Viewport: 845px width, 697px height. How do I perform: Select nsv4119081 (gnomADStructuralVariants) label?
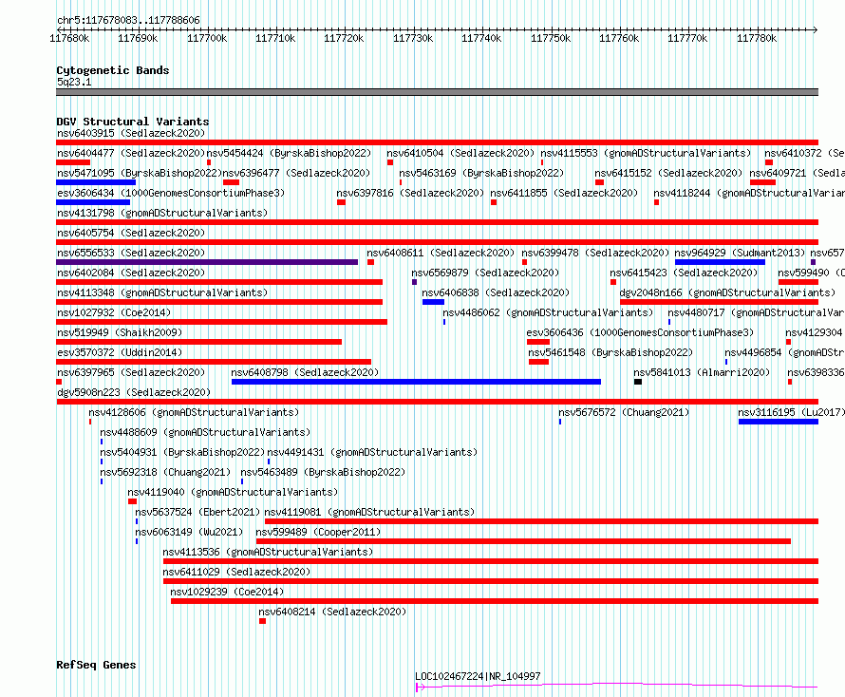(x=369, y=512)
